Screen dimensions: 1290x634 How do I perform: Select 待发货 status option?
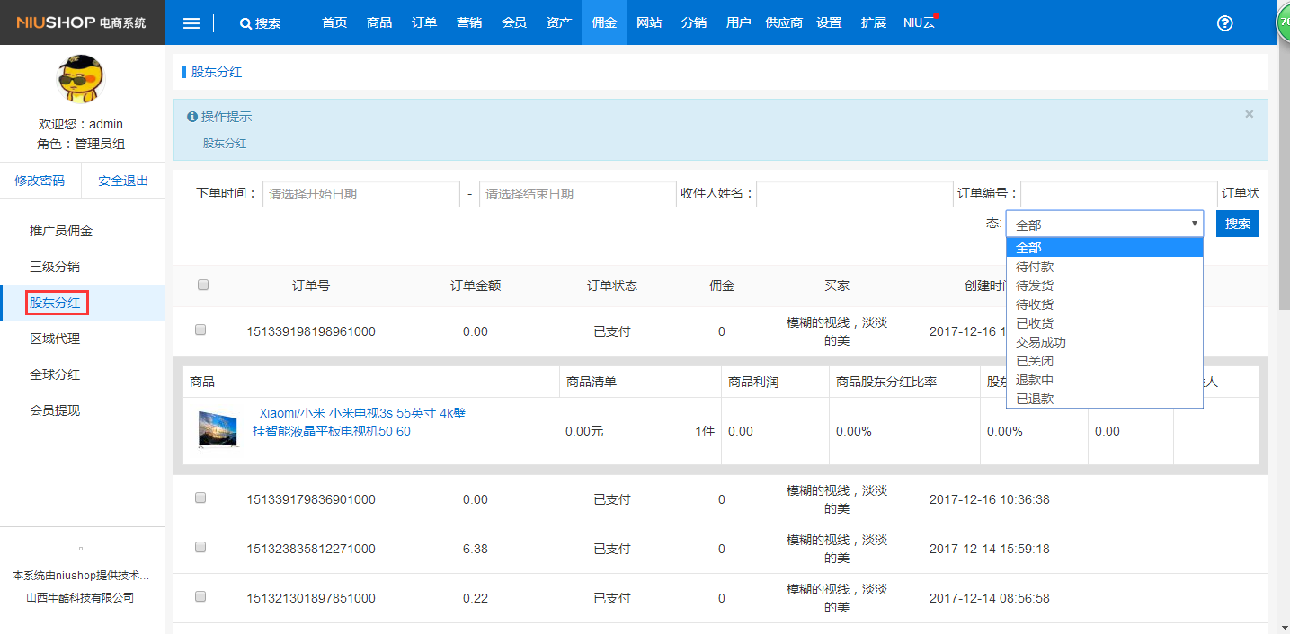pos(1105,286)
